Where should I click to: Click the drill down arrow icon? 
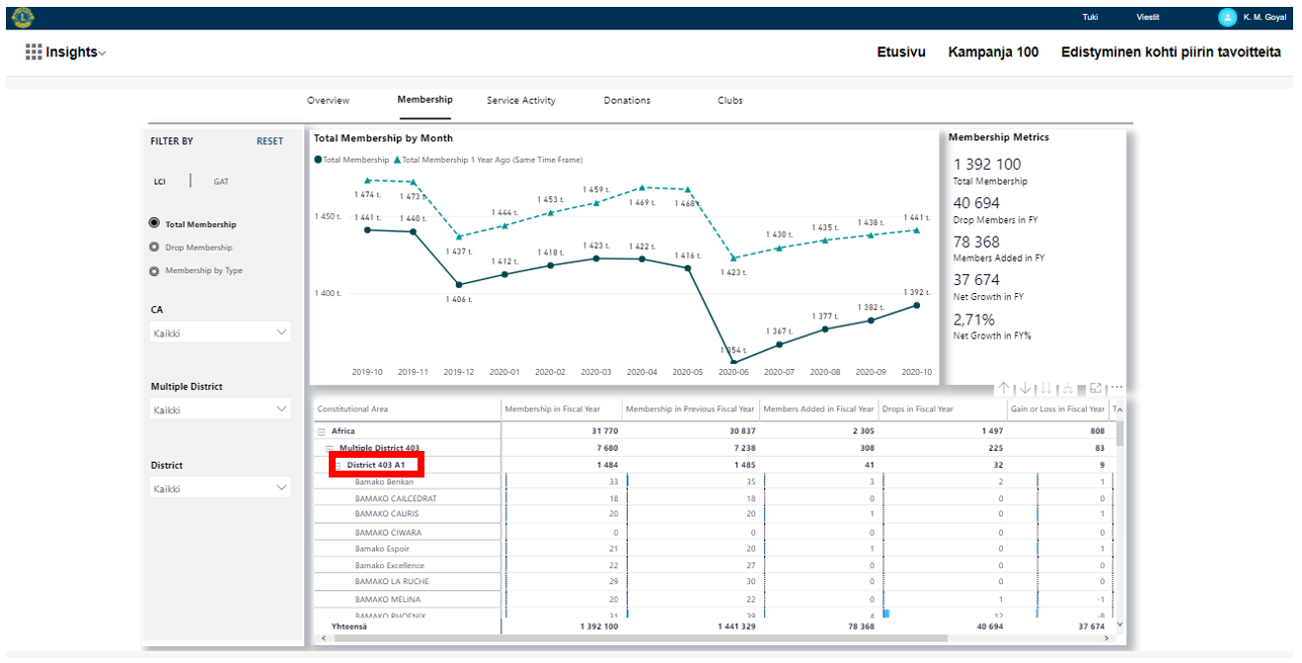(1025, 389)
